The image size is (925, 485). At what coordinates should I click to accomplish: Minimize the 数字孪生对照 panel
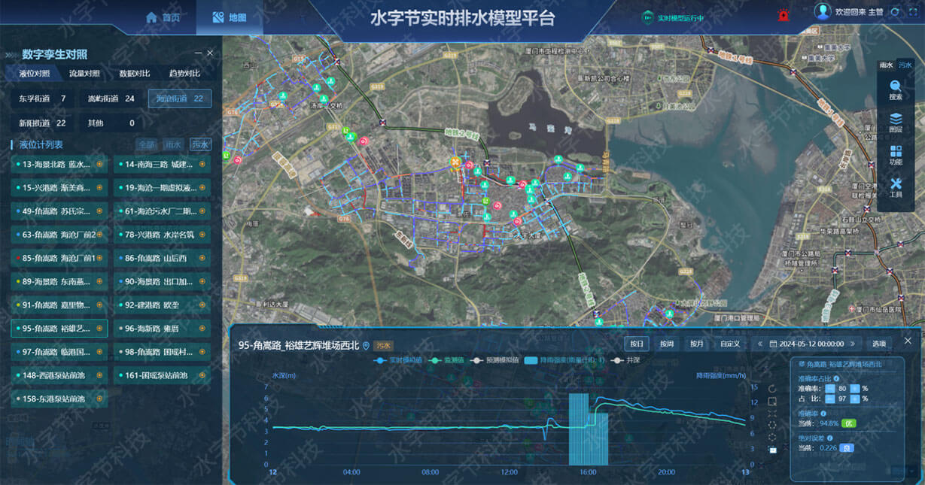coord(198,53)
